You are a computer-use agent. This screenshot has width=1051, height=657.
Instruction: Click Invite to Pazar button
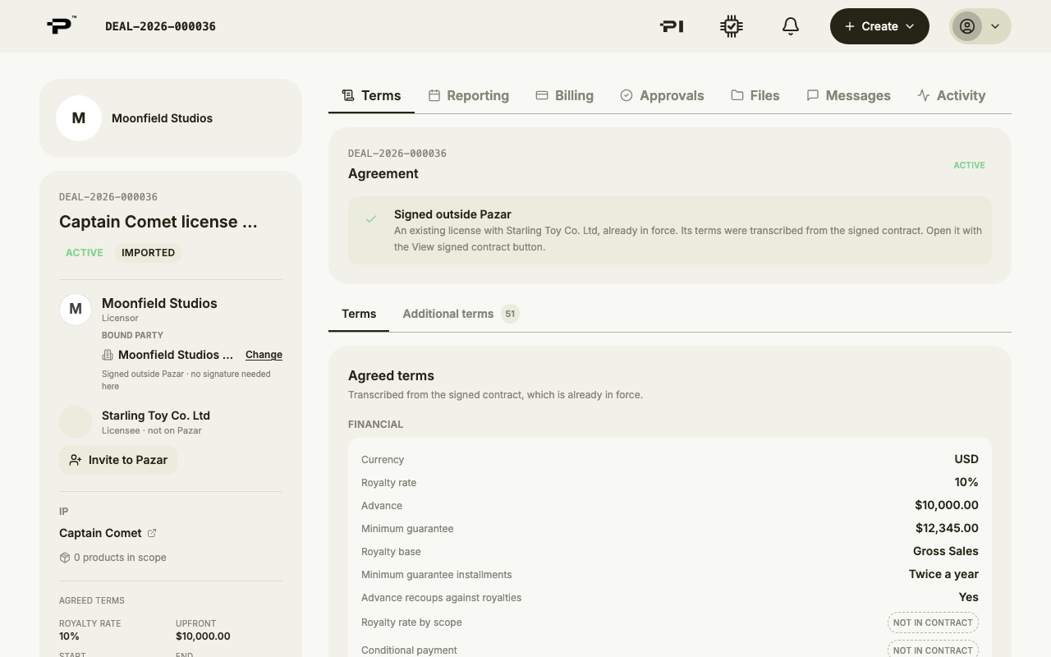pyautogui.click(x=118, y=460)
